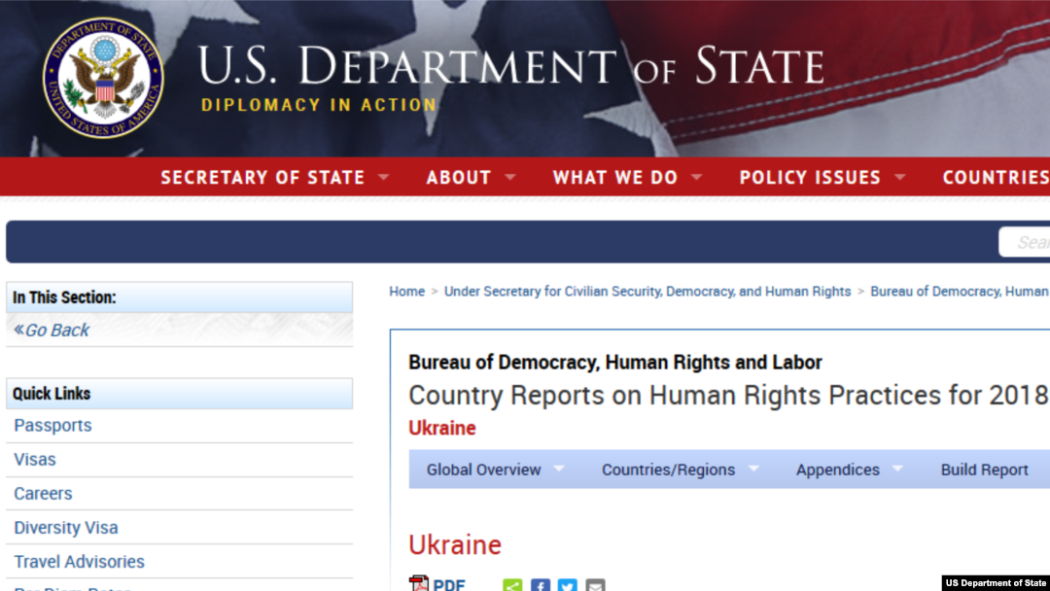Open Global Overview dropdown arrow

pos(558,469)
